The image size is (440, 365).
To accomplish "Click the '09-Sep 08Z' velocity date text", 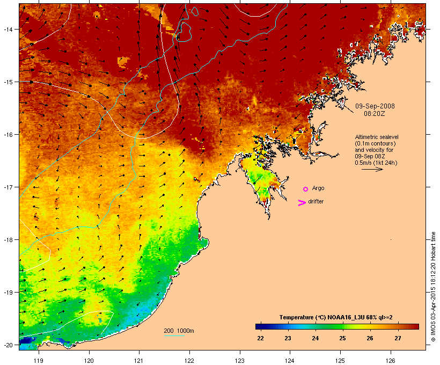I will [x=370, y=156].
